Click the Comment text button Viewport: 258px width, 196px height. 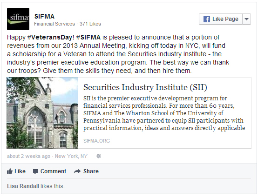53,171
